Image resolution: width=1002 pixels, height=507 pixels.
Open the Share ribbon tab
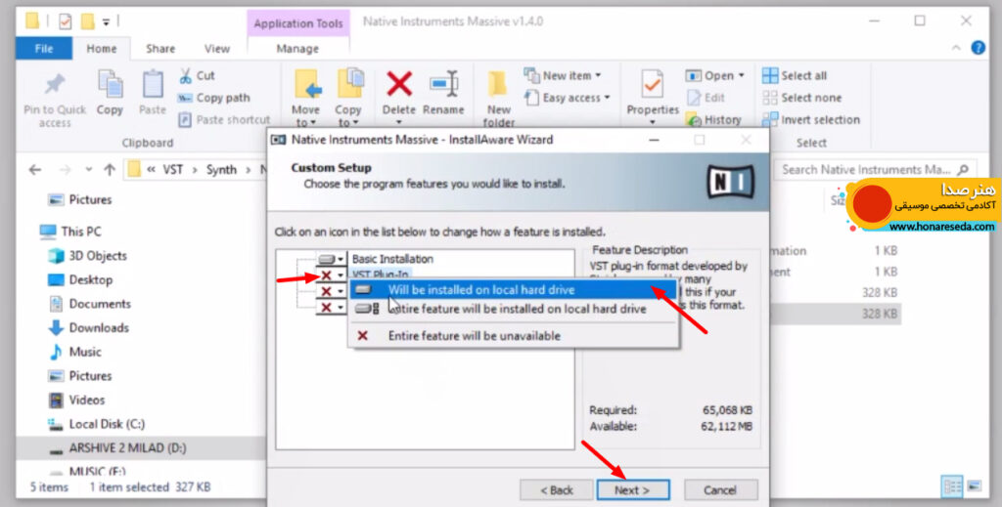160,49
